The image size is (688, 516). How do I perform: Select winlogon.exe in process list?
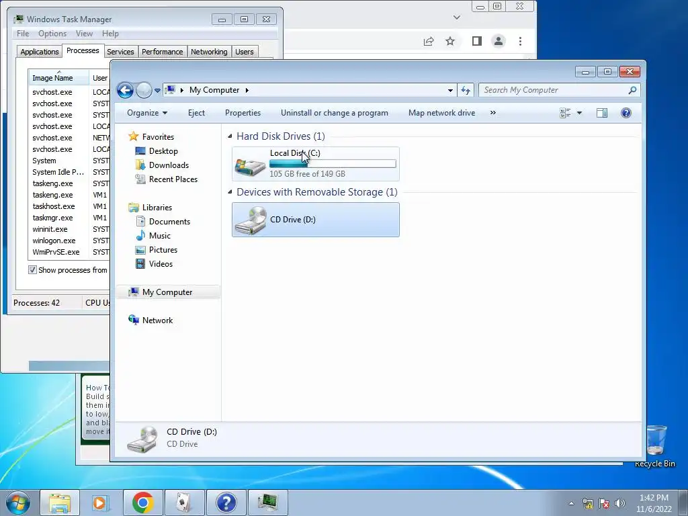tap(54, 241)
